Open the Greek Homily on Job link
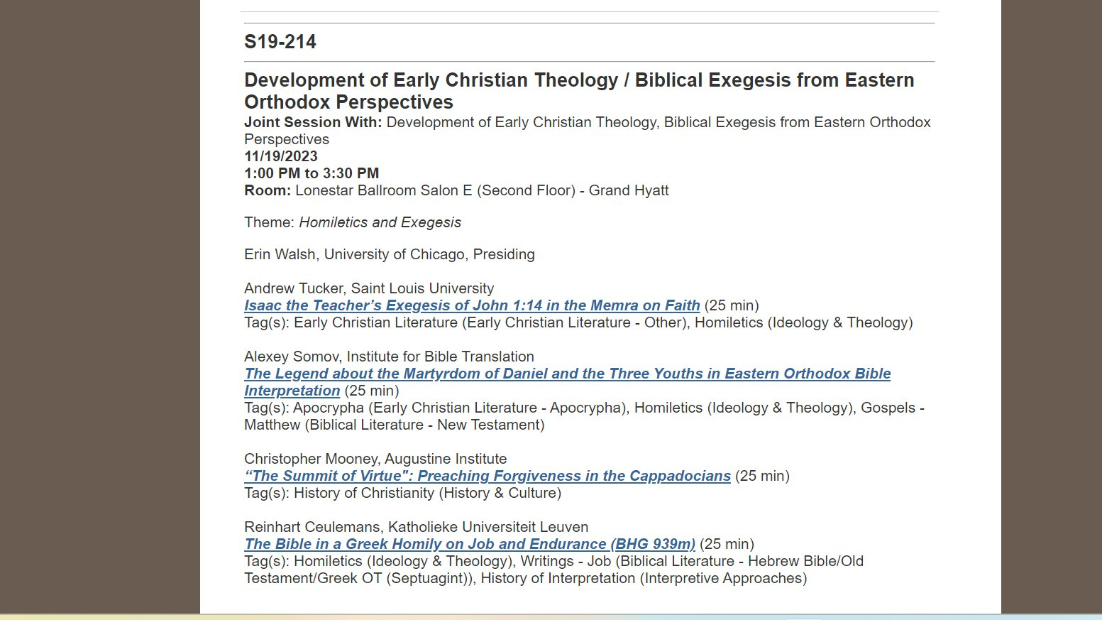 (x=469, y=544)
